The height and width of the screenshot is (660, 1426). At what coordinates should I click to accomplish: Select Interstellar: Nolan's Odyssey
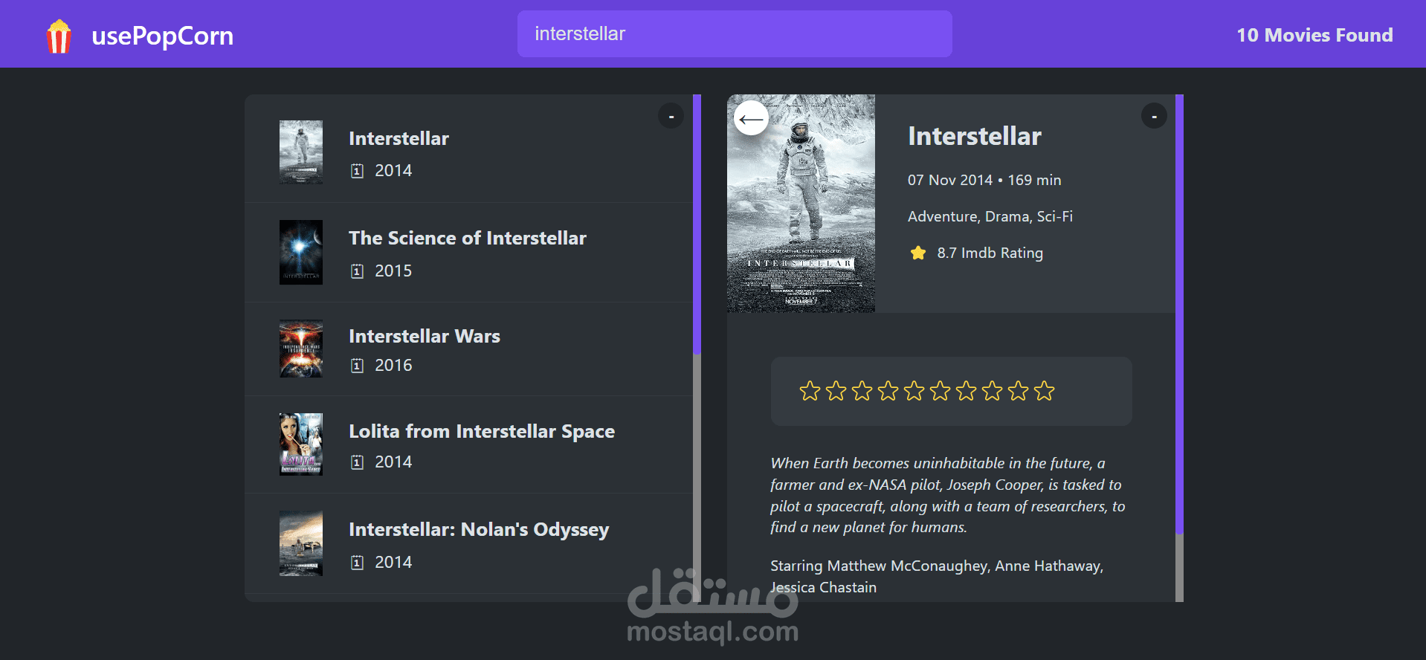pos(468,543)
